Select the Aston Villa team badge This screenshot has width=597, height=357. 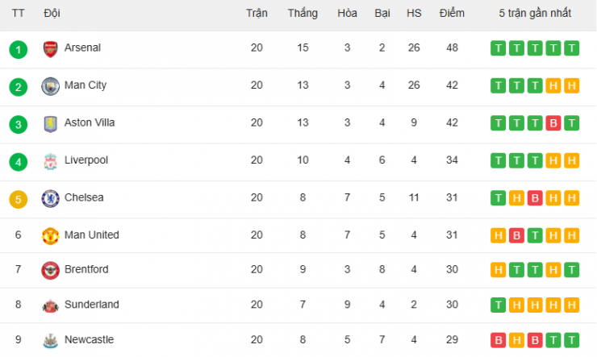(50, 123)
